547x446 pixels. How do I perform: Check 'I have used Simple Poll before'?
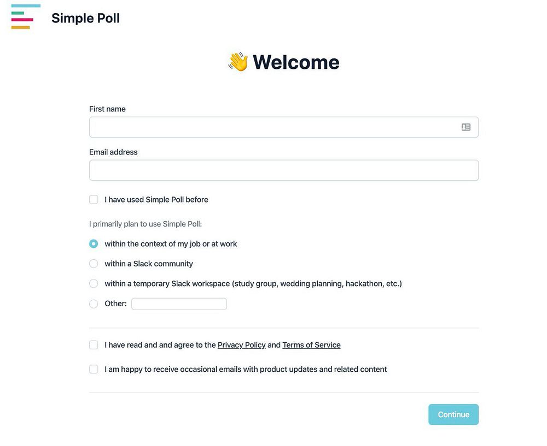click(x=94, y=199)
